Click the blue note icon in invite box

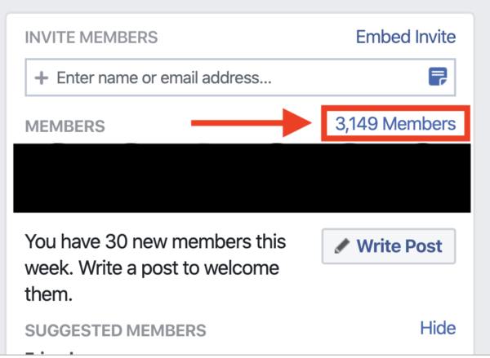point(438,77)
